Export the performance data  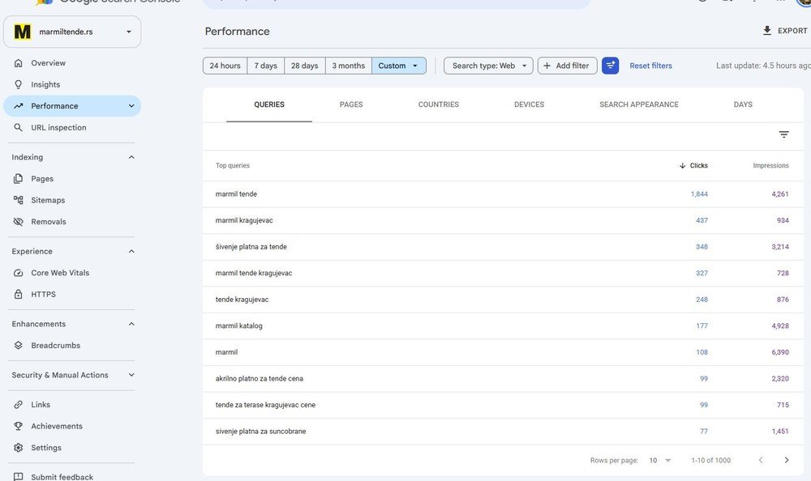click(784, 31)
